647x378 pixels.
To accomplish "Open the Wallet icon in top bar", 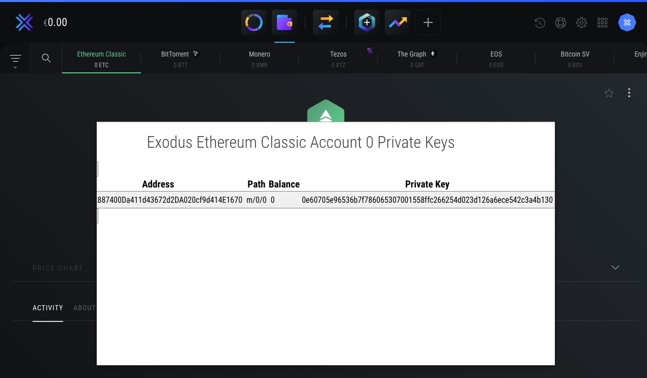I will click(285, 22).
